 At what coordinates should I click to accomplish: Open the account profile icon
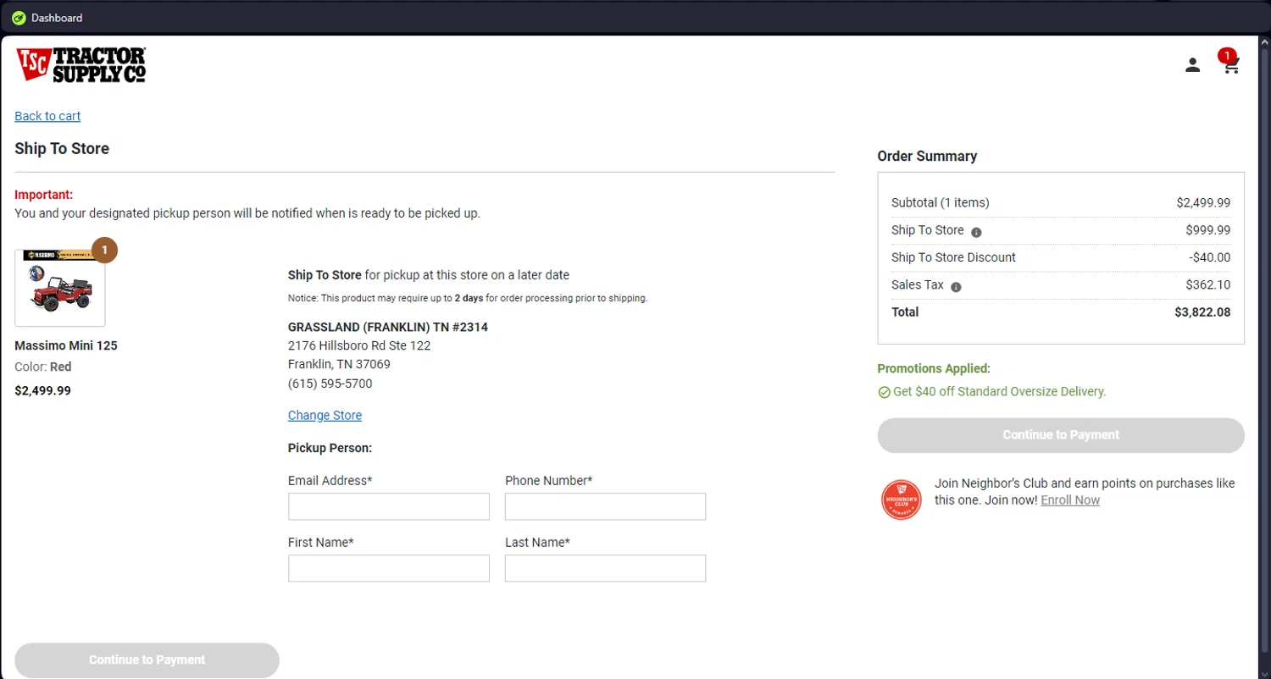pos(1192,65)
